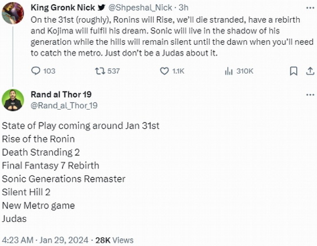Bookmark the King Gronk Nick tweet
This screenshot has height=246, width=317.
(x=294, y=71)
